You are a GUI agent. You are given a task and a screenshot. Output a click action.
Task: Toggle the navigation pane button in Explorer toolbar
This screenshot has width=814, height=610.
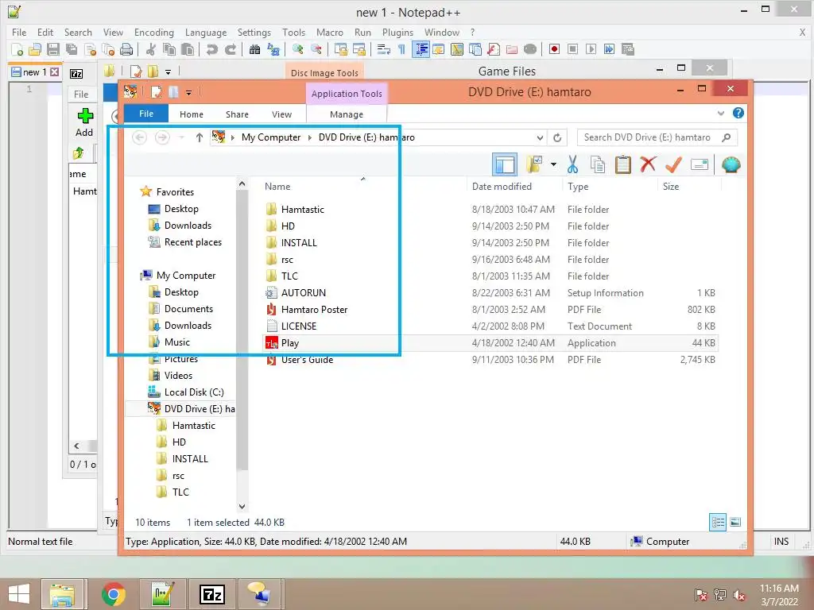tap(505, 165)
